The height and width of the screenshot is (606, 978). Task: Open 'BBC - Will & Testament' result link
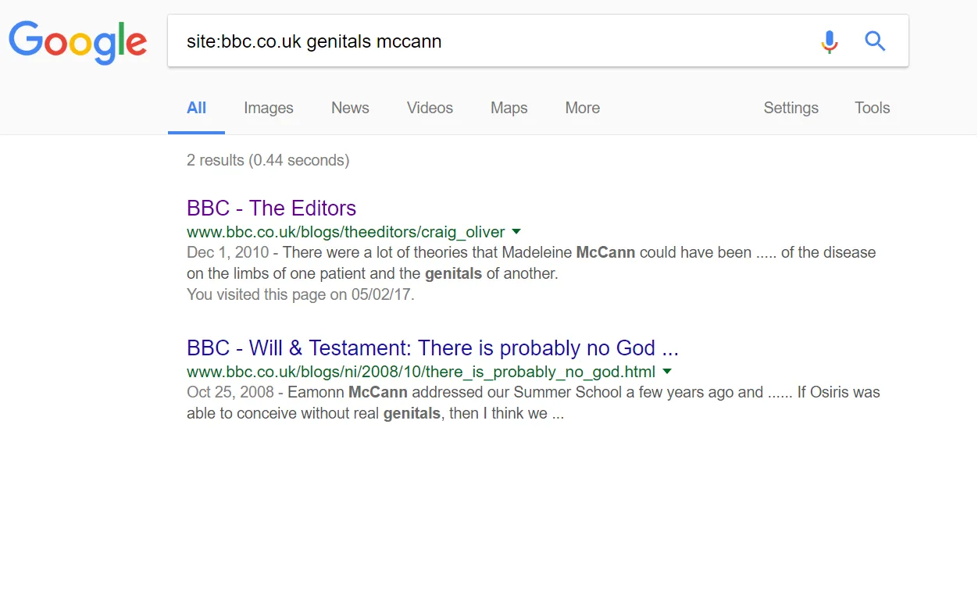click(x=433, y=348)
